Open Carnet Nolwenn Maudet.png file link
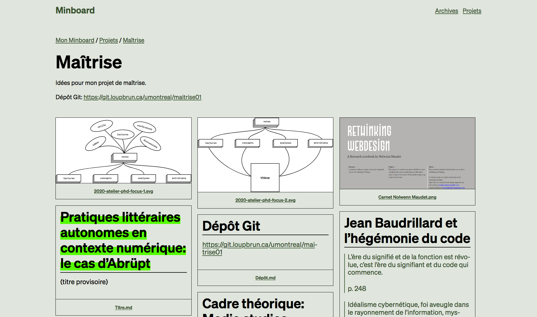Viewport: 537px width, 317px height. (x=407, y=197)
